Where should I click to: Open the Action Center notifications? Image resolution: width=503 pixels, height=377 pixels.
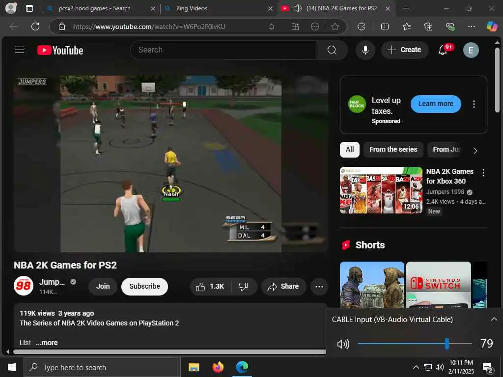pyautogui.click(x=487, y=368)
